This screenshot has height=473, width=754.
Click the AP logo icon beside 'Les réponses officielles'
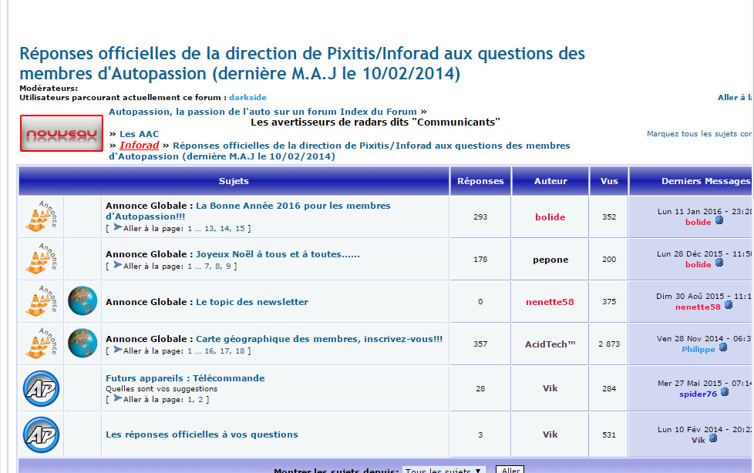(42, 434)
